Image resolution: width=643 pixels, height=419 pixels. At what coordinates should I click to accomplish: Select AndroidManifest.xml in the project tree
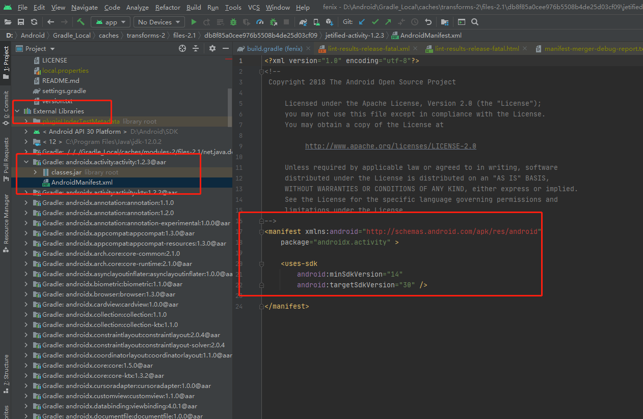coord(82,182)
